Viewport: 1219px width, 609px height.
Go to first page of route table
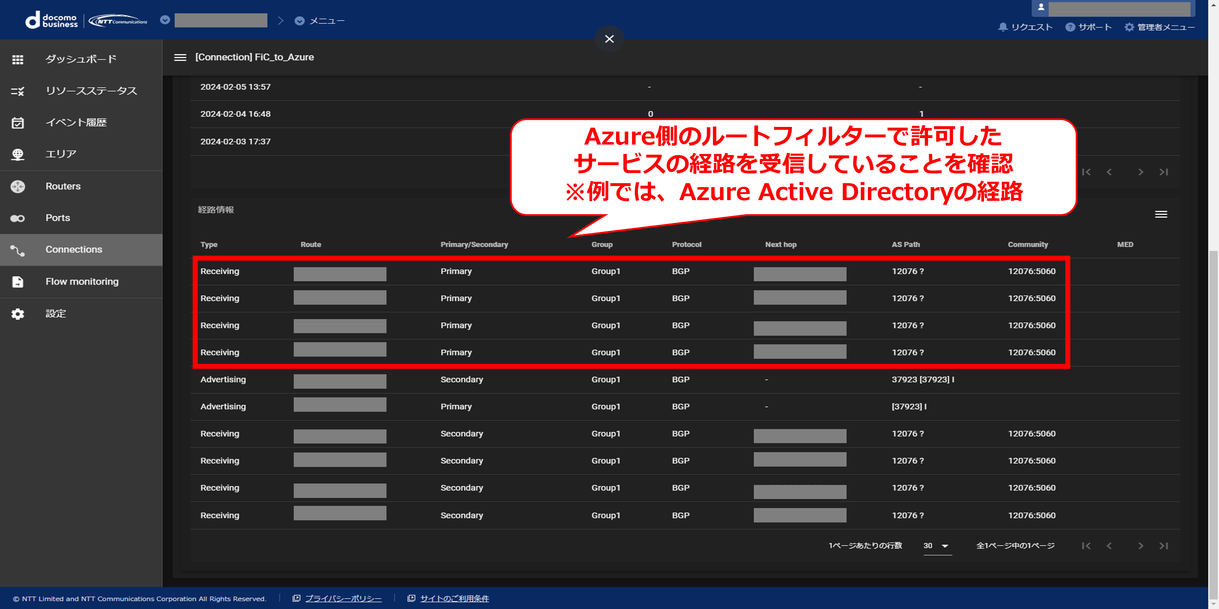1086,546
